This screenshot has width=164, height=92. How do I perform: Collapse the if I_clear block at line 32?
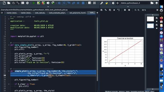point(9,84)
